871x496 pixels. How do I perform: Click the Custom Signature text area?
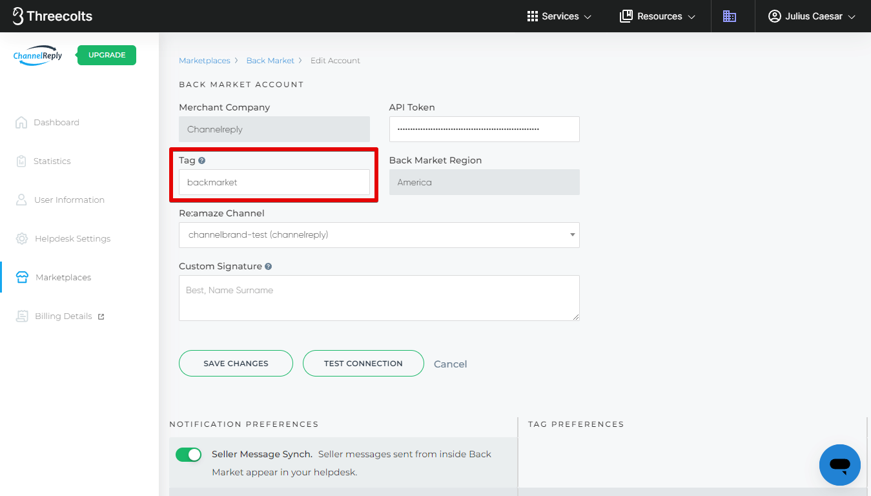[x=379, y=298]
